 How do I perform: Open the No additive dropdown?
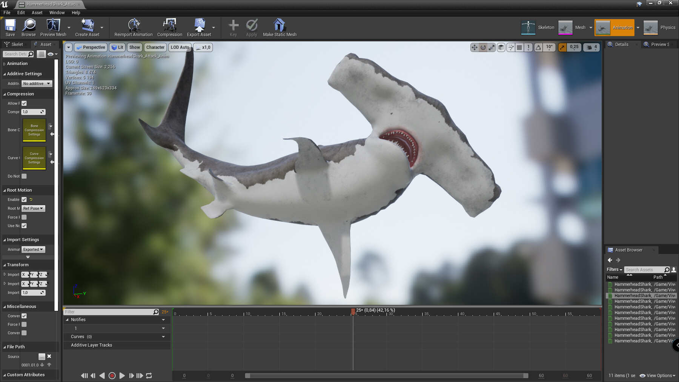36,83
